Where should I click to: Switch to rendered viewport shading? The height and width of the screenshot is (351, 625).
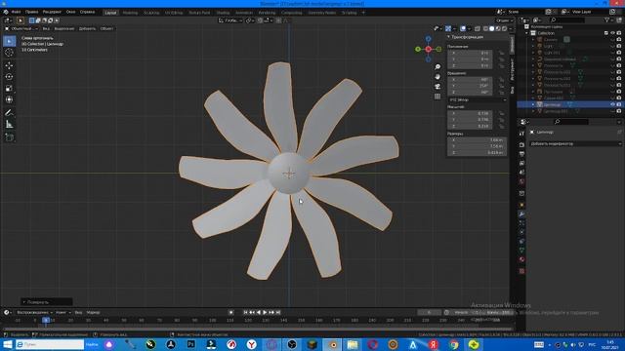coord(505,28)
